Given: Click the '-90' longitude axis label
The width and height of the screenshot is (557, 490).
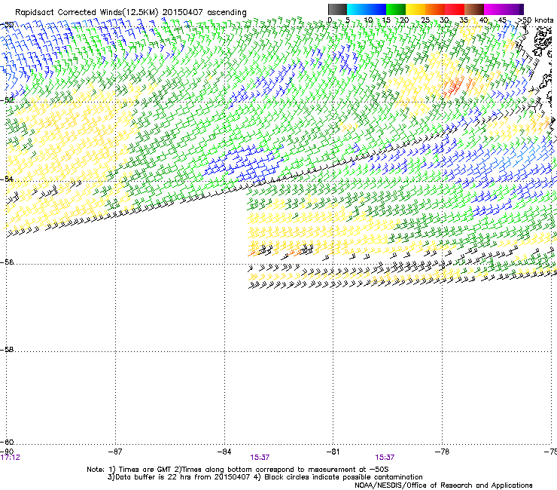Looking at the screenshot, I should [x=7, y=452].
